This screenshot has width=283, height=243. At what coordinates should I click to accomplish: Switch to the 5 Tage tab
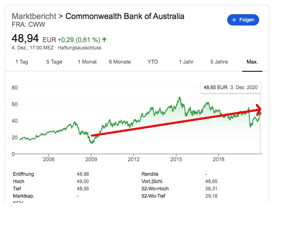pyautogui.click(x=54, y=62)
